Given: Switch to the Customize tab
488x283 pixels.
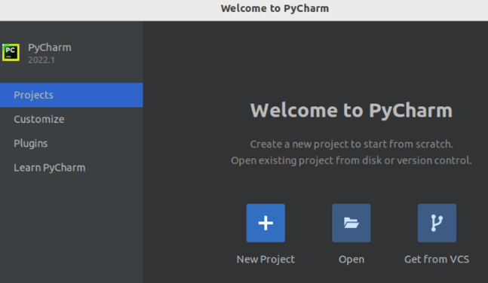Looking at the screenshot, I should (x=71, y=119).
